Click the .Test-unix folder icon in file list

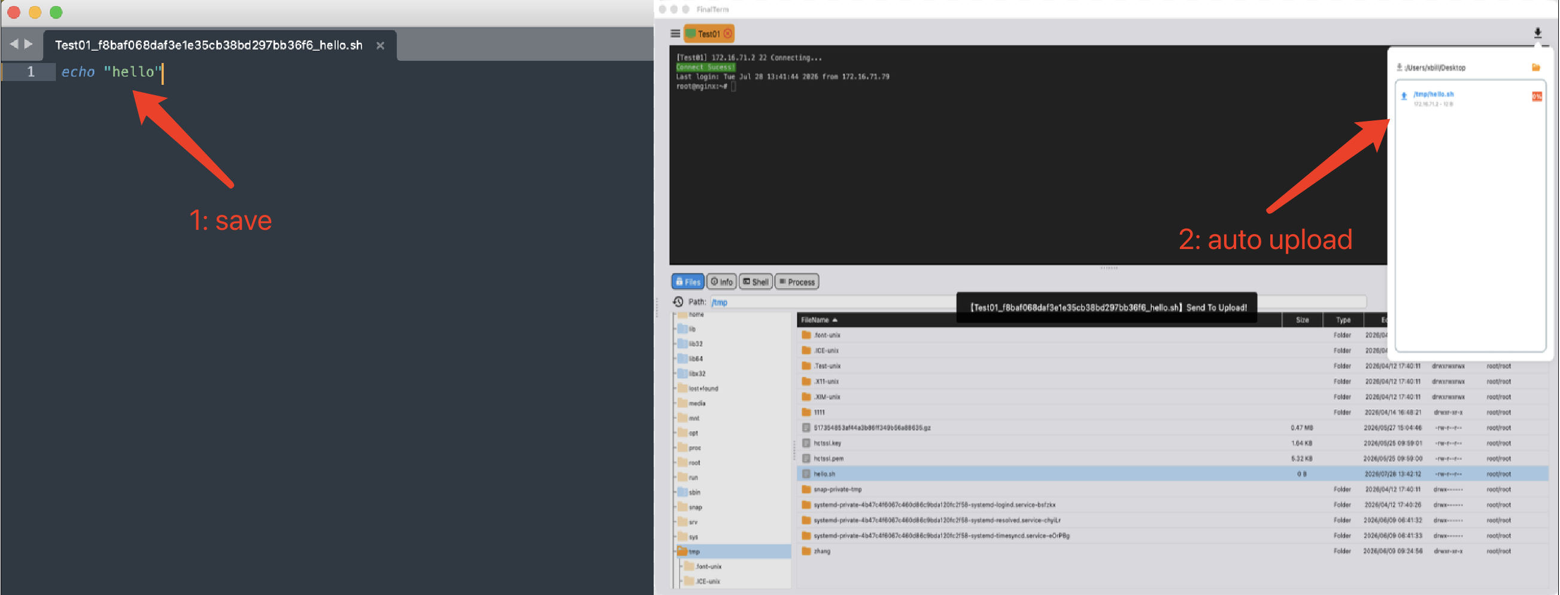pos(806,366)
